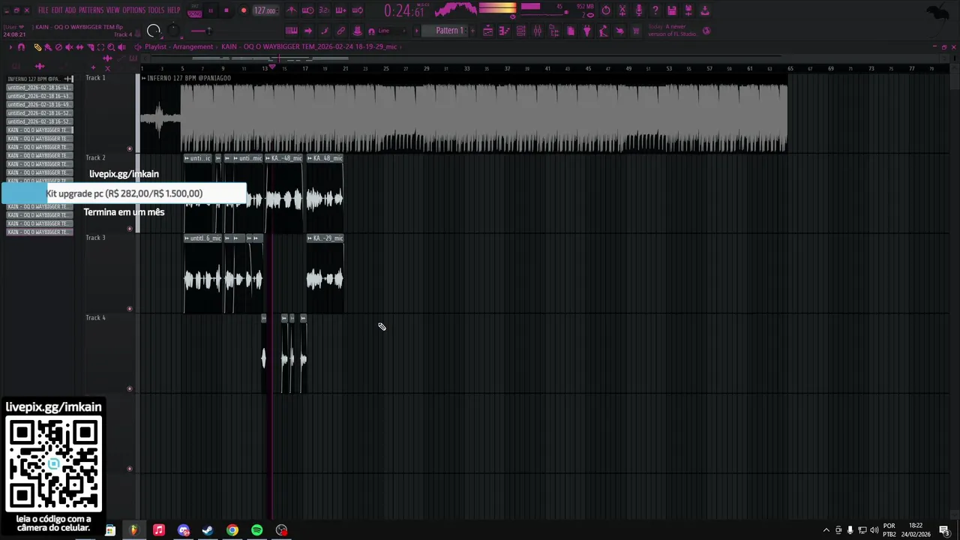The image size is (960, 540).
Task: Click the tempo 127.000 field
Action: tap(265, 10)
